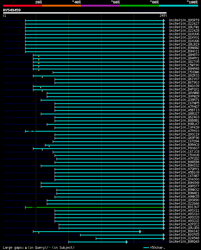Click the UniRef100_B9RAC8 label
The image size is (201, 250).
point(184,145)
